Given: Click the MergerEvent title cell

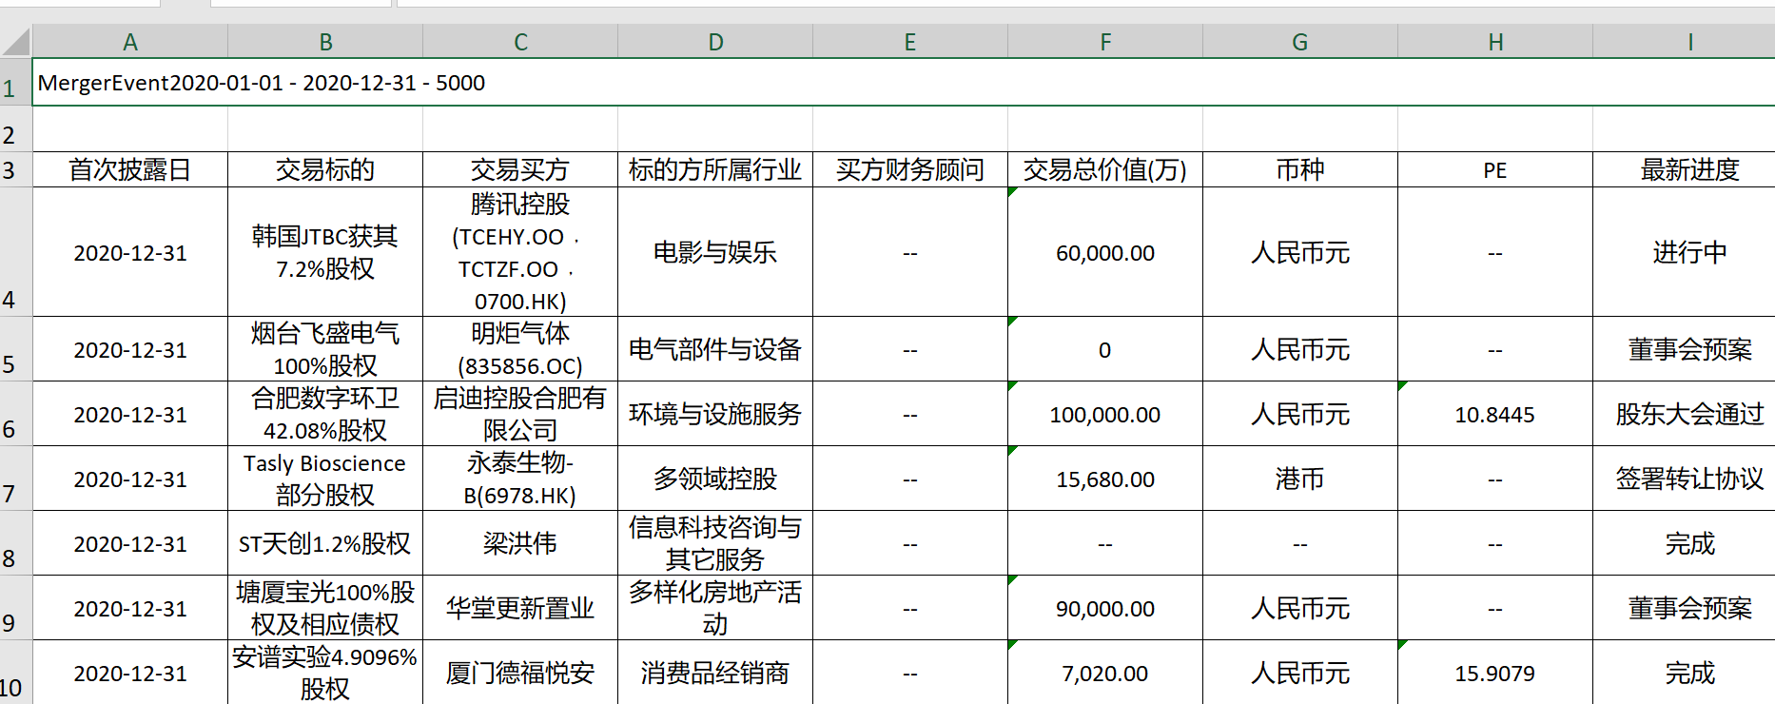Looking at the screenshot, I should [904, 82].
